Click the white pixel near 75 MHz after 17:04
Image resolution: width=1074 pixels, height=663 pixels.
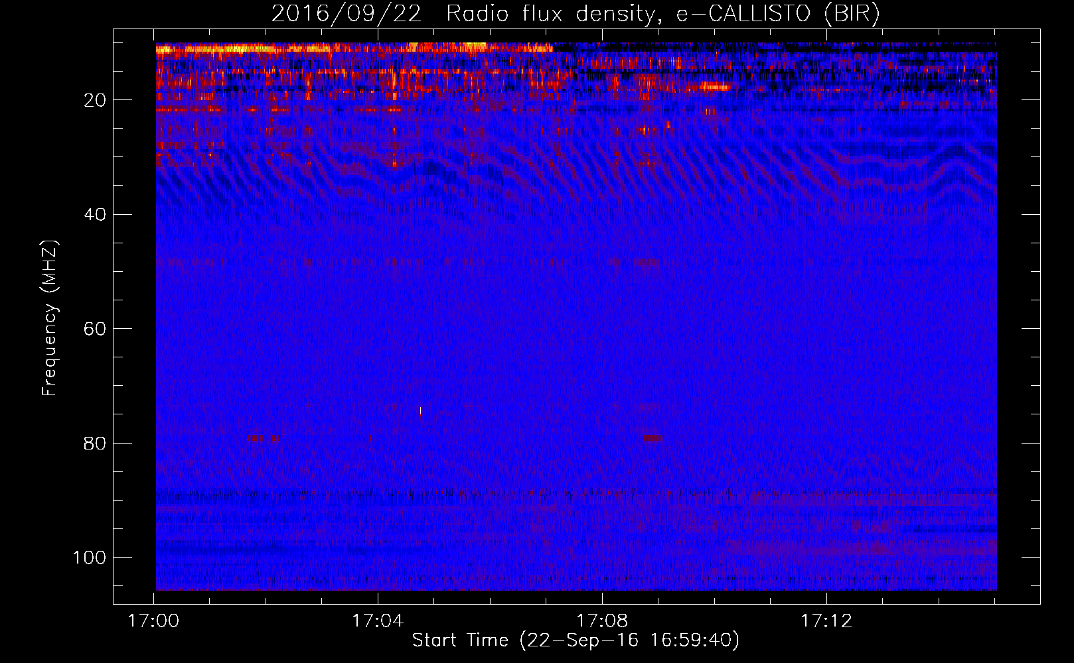click(x=420, y=410)
